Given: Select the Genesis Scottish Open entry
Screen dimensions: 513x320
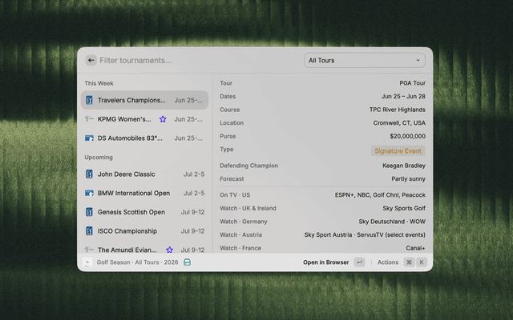Looking at the screenshot, I should pos(144,212).
